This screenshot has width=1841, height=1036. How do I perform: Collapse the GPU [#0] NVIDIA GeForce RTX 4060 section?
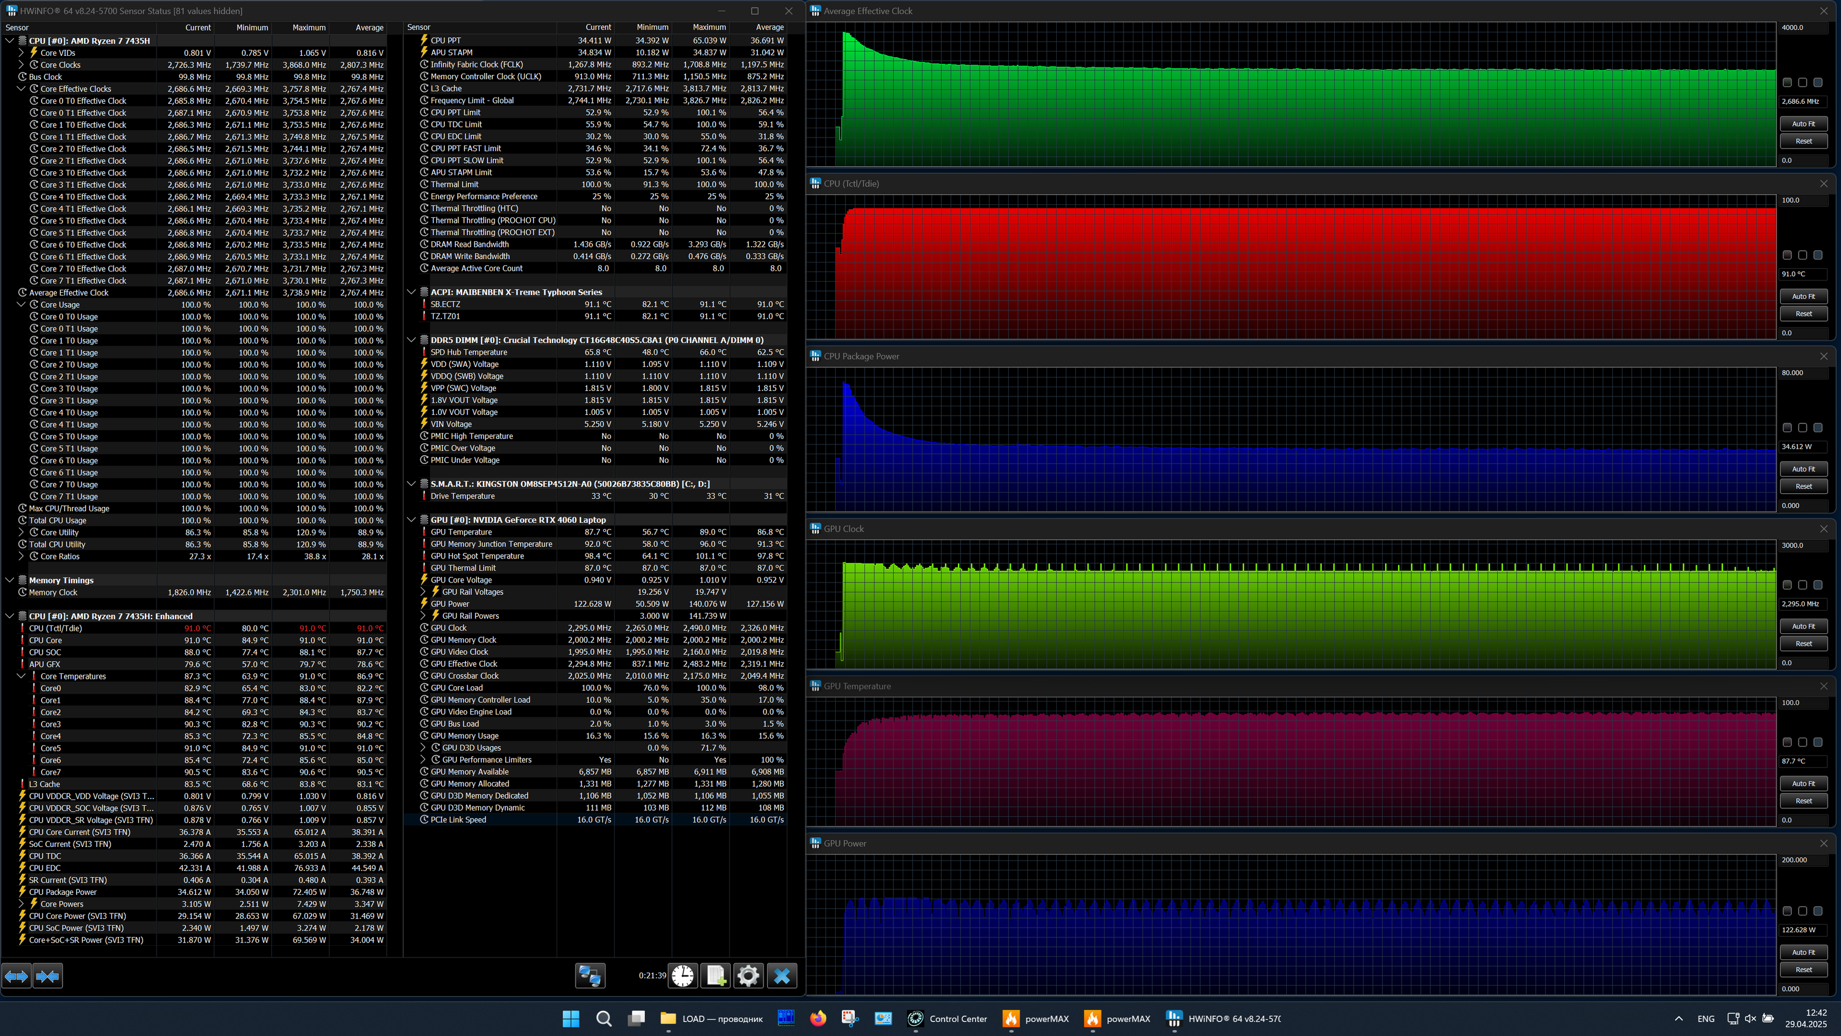coord(412,520)
